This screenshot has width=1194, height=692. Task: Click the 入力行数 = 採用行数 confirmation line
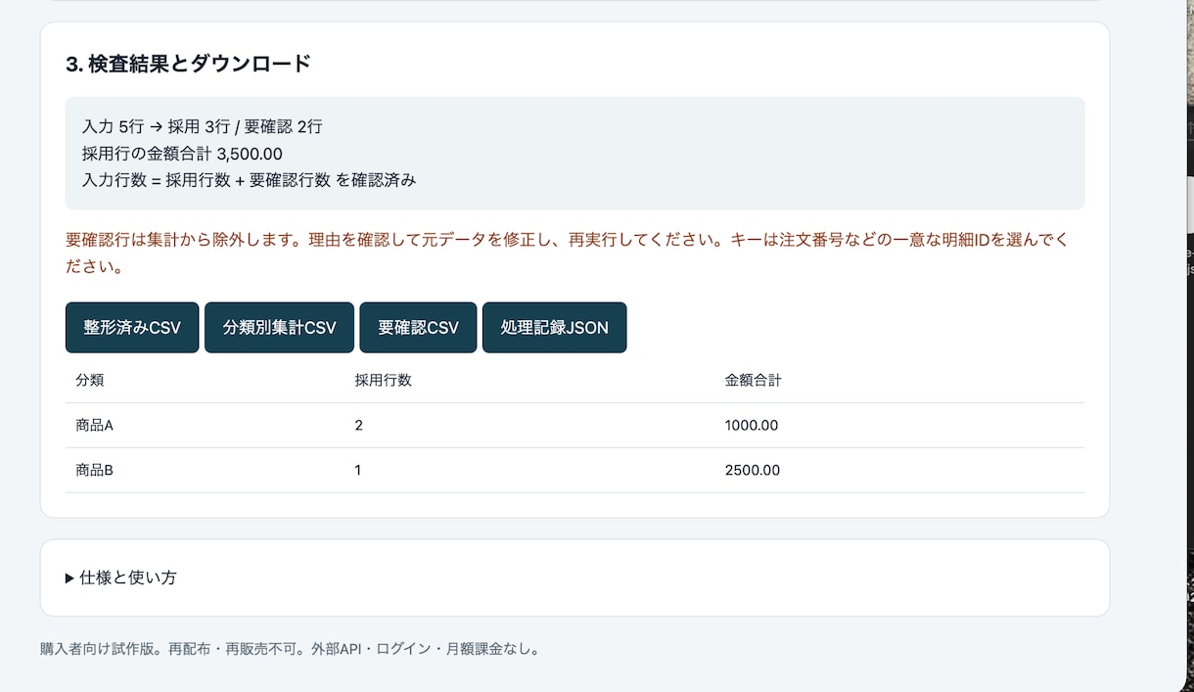point(250,180)
